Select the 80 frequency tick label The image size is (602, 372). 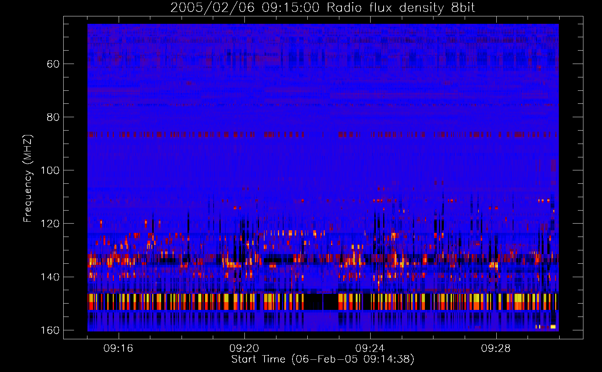[x=53, y=117]
